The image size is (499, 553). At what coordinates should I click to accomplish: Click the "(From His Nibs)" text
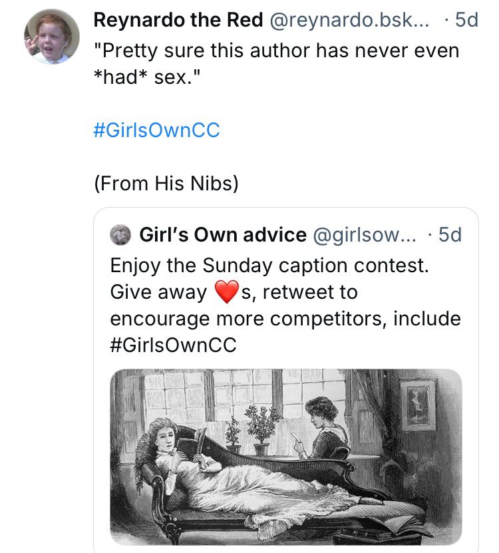coord(166,183)
